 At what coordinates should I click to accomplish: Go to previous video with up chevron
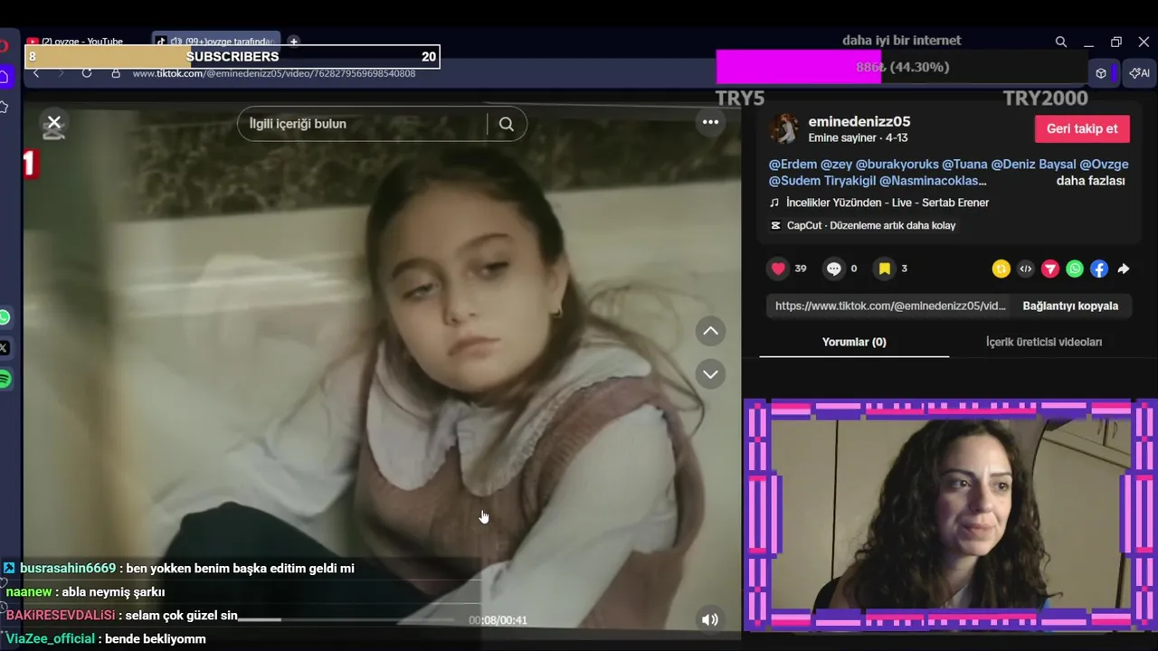click(711, 331)
